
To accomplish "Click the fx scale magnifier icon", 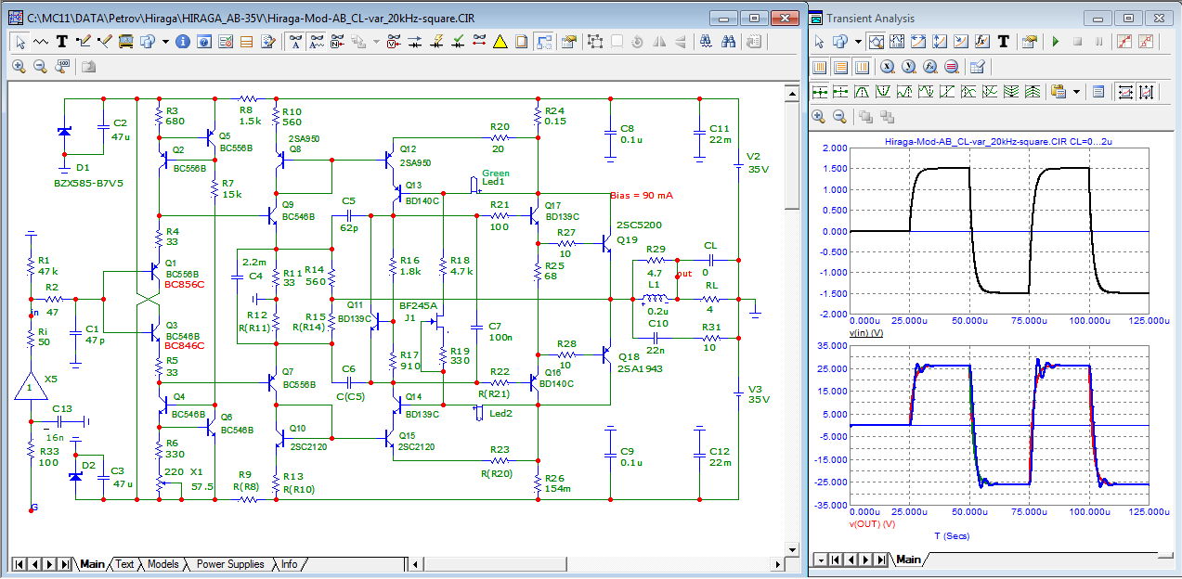I will pos(930,67).
